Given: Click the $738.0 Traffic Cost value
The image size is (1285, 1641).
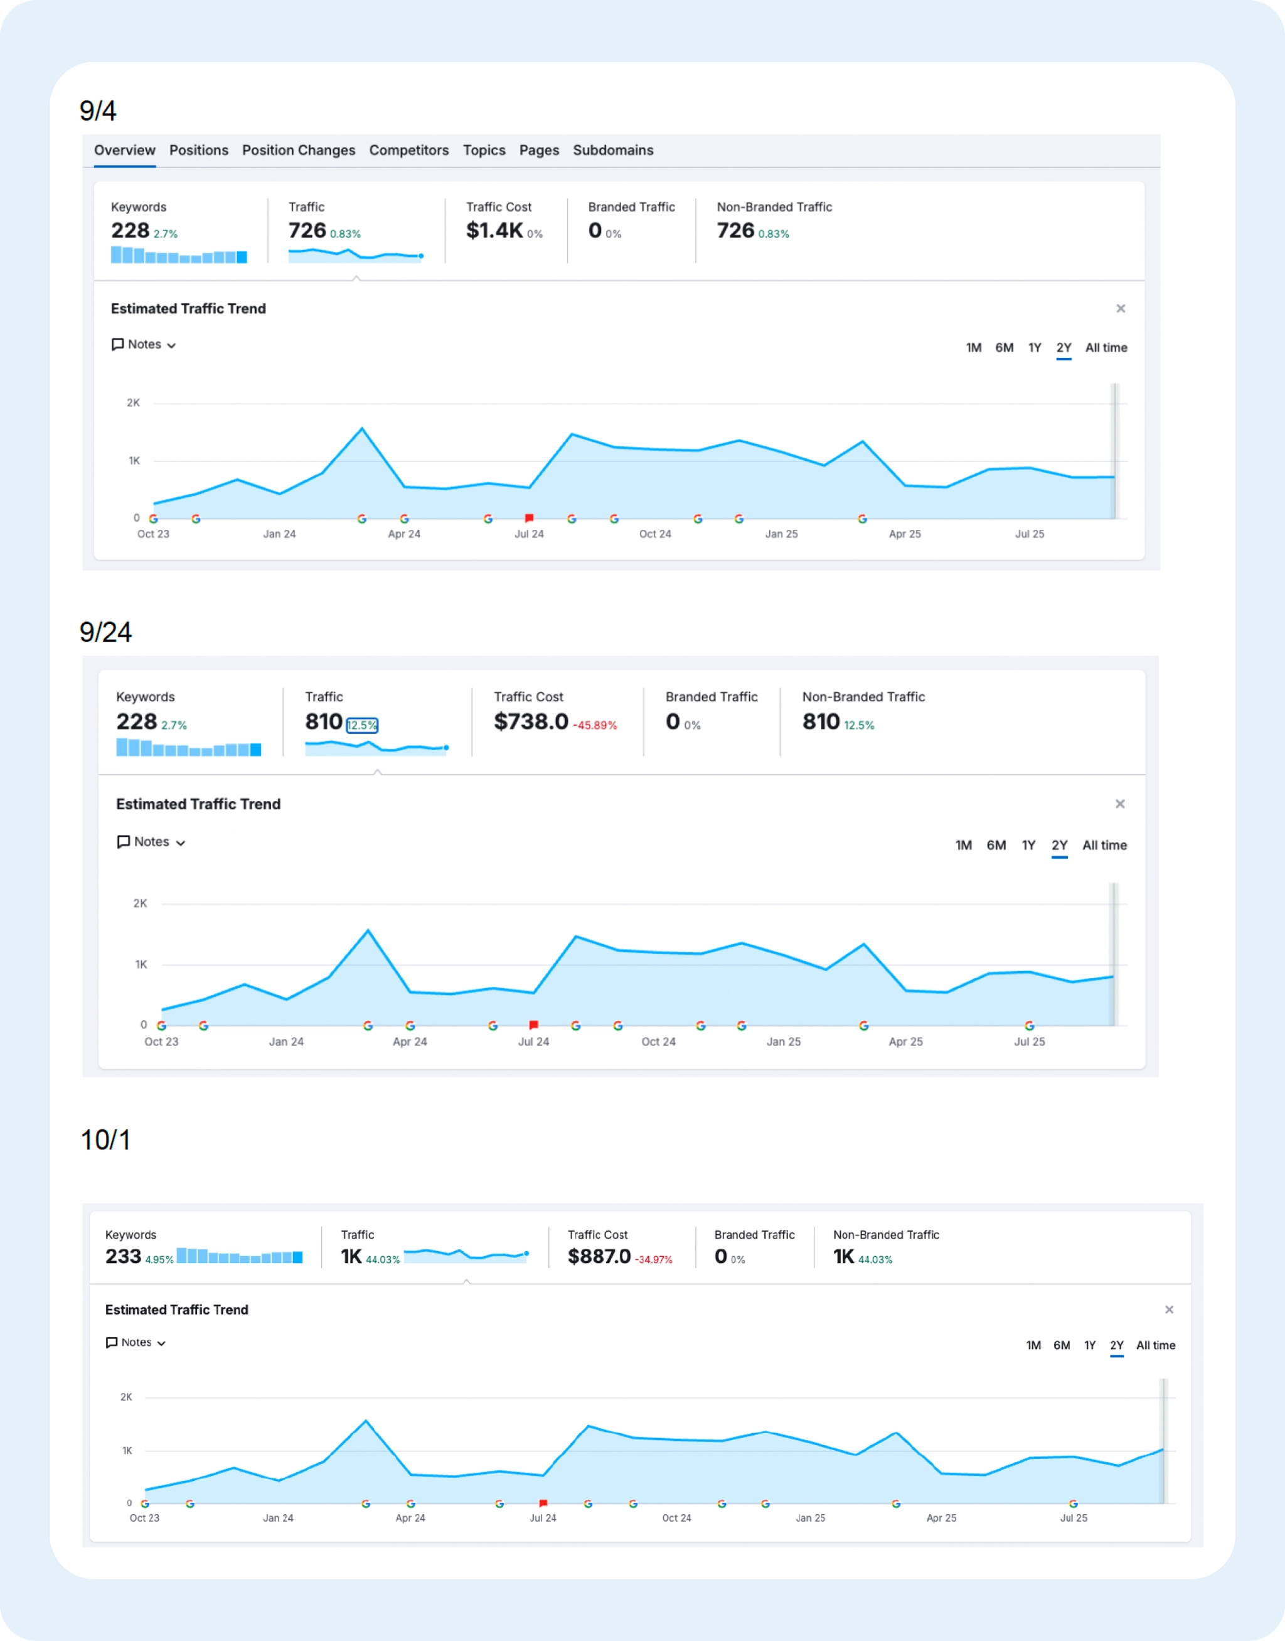Looking at the screenshot, I should tap(530, 722).
